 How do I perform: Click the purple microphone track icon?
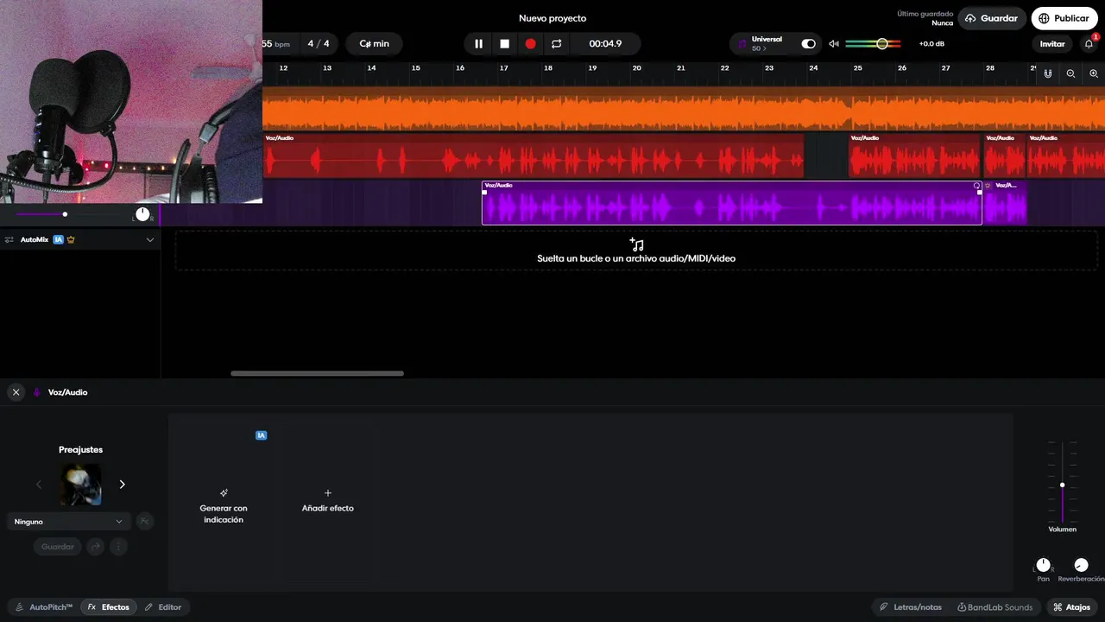pyautogui.click(x=37, y=392)
